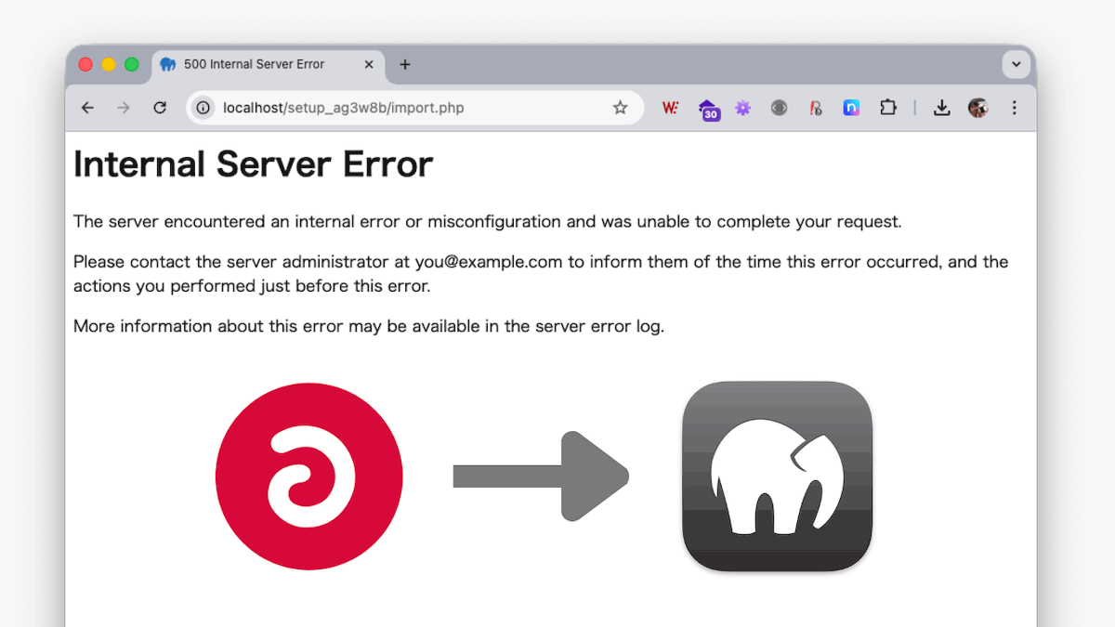Click the gray eye extension icon
The image size is (1115, 627).
coord(779,108)
